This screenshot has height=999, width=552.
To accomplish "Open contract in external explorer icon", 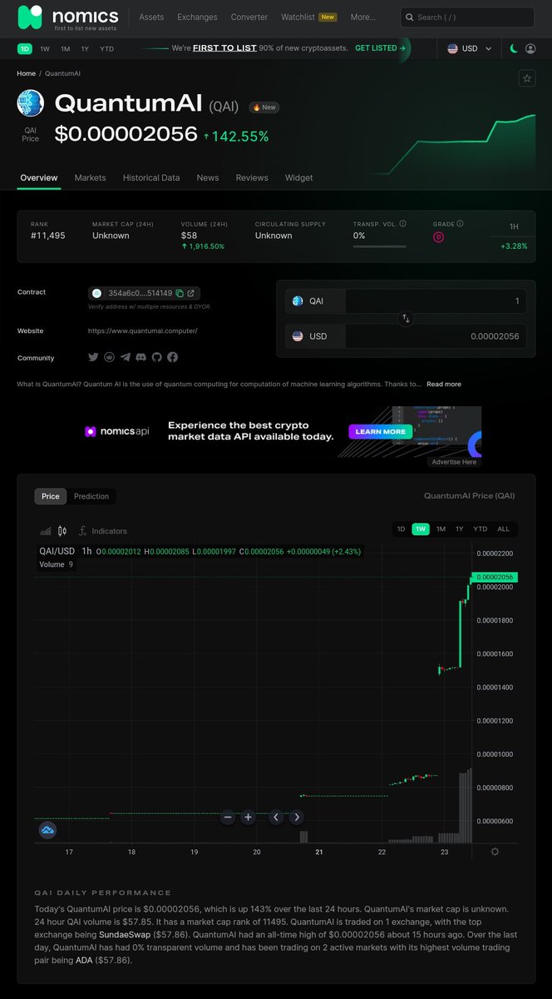I will [191, 293].
